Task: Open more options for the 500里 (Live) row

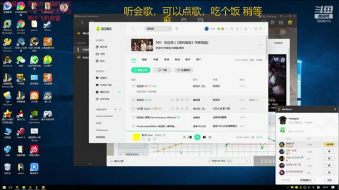Action: tap(187, 109)
